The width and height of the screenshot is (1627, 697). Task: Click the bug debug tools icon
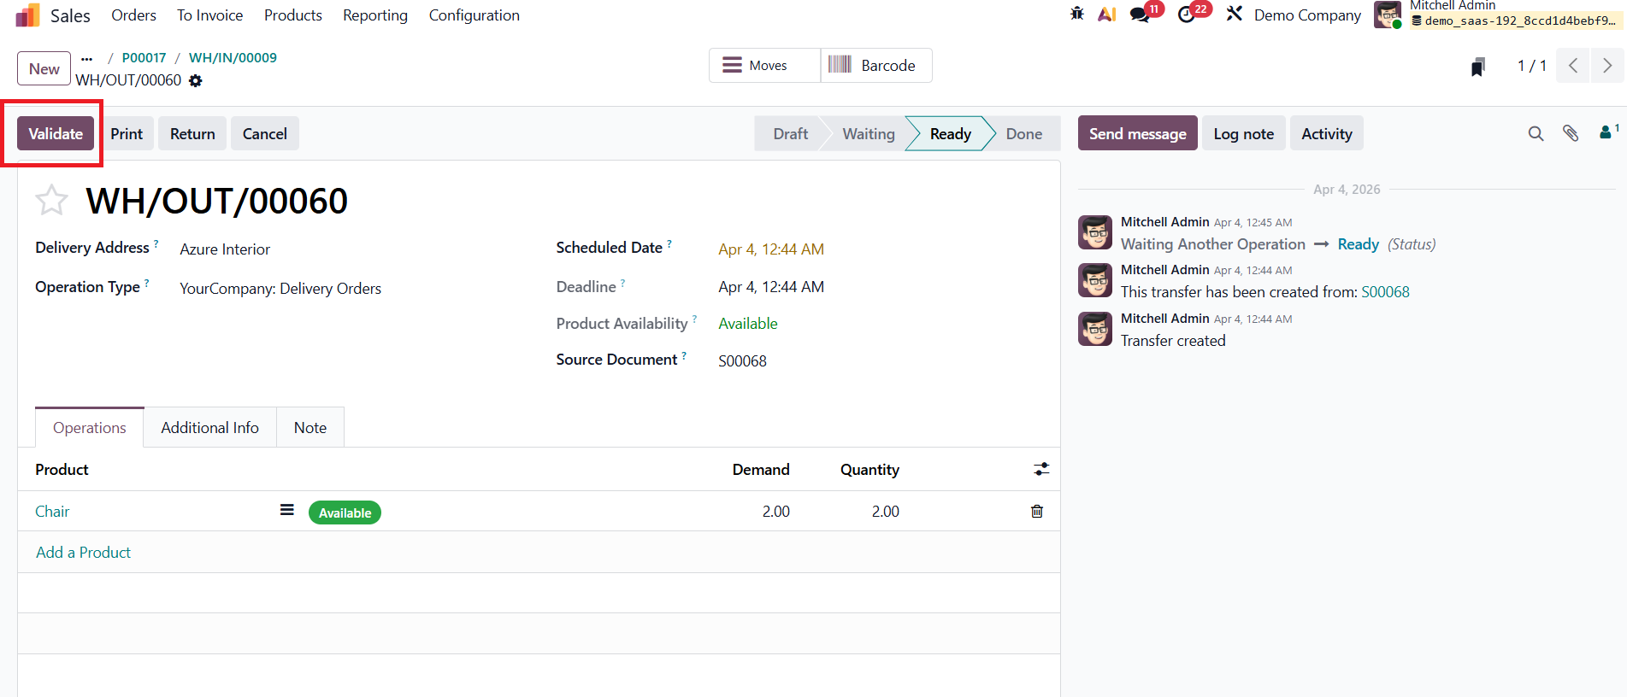click(x=1076, y=14)
